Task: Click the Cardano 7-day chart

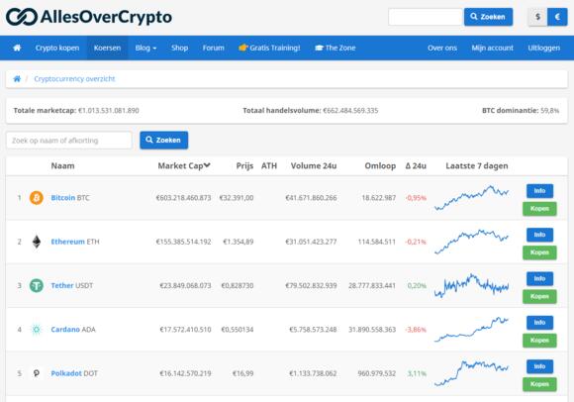Action: pos(471,330)
